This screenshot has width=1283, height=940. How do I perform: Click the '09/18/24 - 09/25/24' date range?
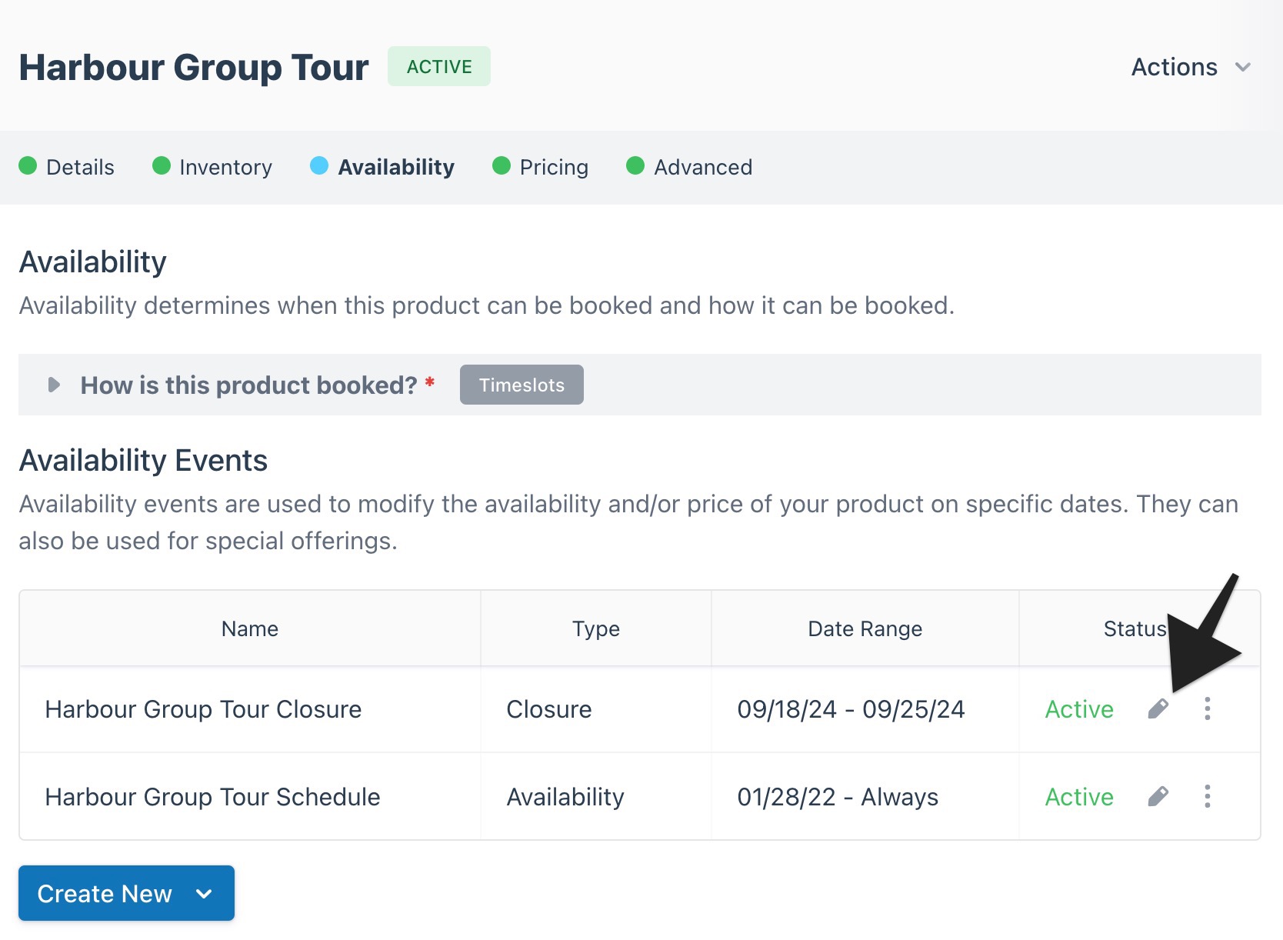point(851,709)
